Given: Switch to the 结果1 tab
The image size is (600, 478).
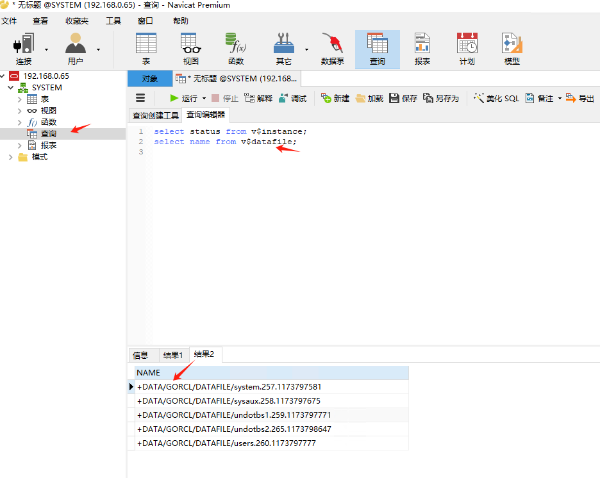Looking at the screenshot, I should [173, 355].
